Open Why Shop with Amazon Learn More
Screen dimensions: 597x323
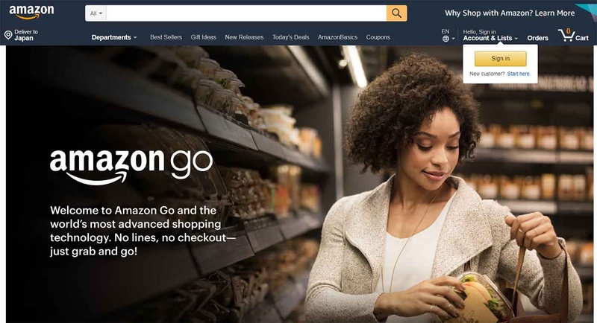click(510, 13)
